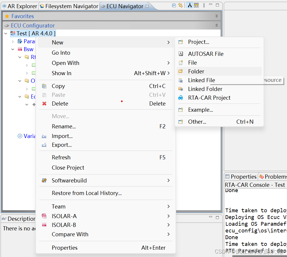The width and height of the screenshot is (287, 257).
Task: Click the Delete entry's red X icon
Action: pyautogui.click(x=44, y=104)
